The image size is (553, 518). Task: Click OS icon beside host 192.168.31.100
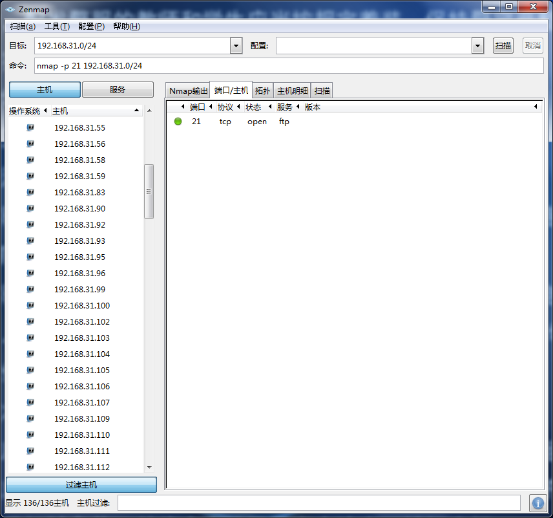(30, 305)
